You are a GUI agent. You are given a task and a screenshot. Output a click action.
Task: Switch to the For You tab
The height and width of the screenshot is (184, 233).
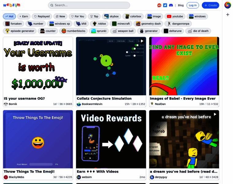(x=77, y=17)
